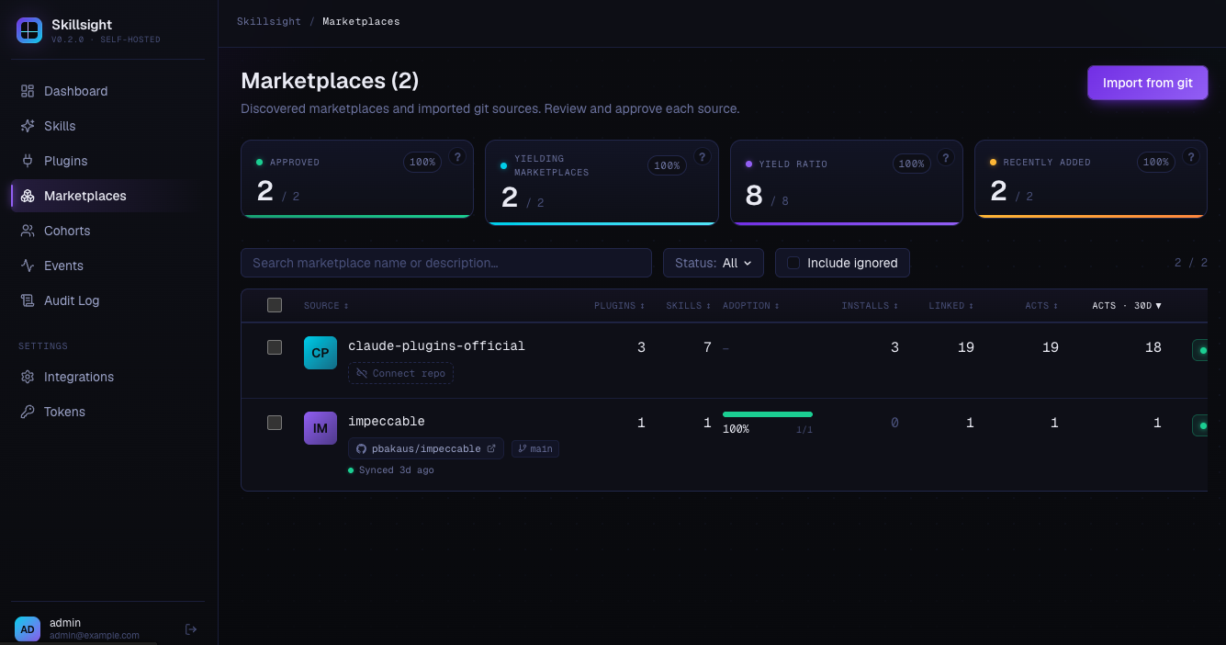The image size is (1226, 645).
Task: Click the Tokens key icon
Action: (x=28, y=412)
